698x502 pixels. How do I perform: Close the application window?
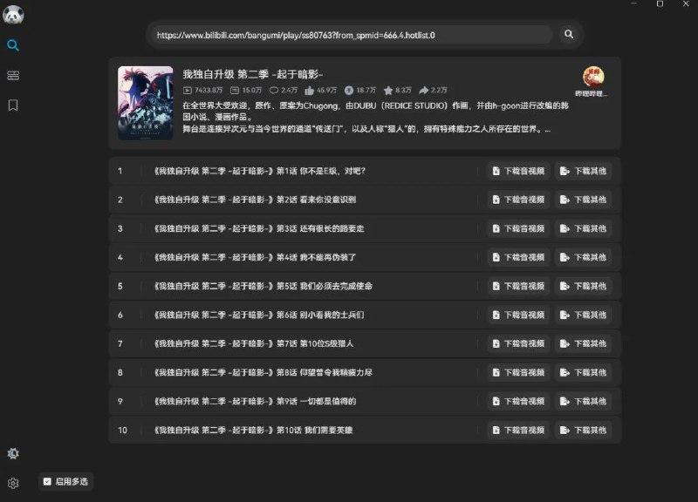pyautogui.click(x=686, y=3)
